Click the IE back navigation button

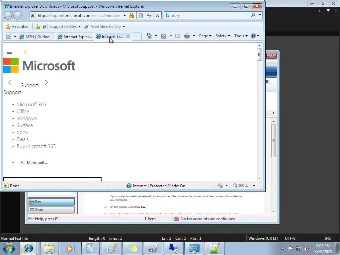coord(8,15)
